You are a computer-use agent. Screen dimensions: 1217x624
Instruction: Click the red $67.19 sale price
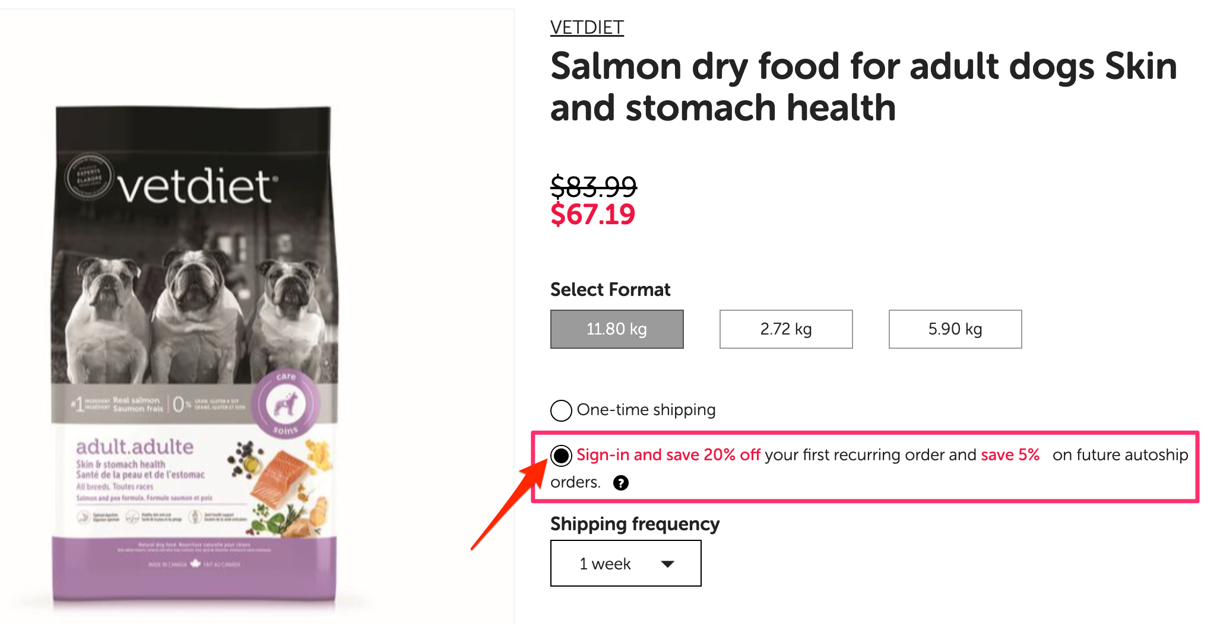pos(592,215)
